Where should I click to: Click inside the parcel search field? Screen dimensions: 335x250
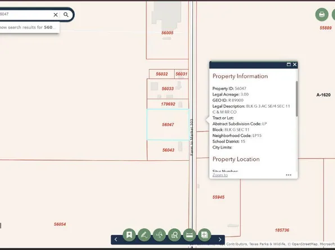coord(26,14)
